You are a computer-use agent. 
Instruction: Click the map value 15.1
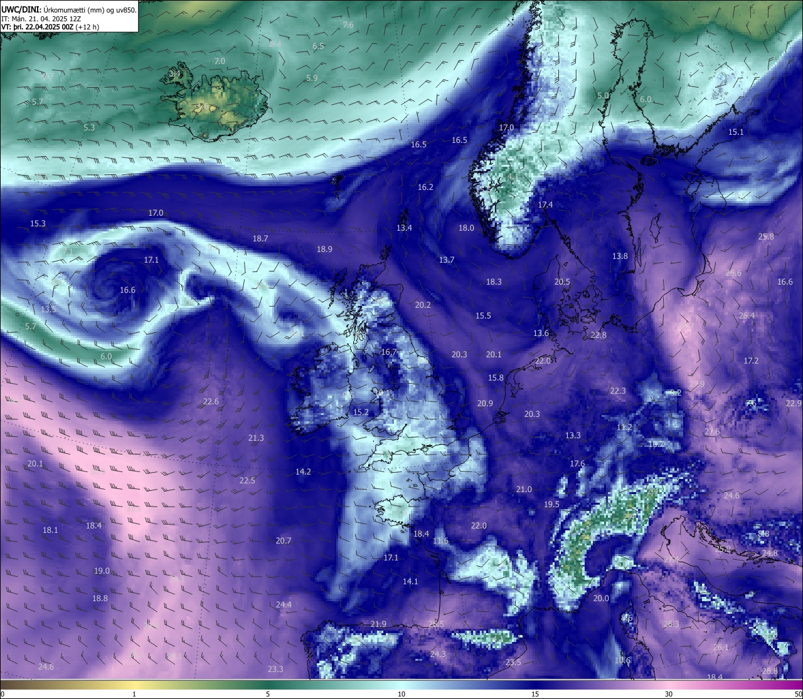(x=736, y=132)
